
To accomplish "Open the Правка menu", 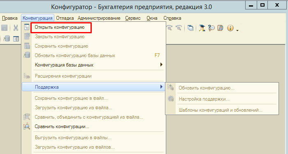I will point(10,18).
